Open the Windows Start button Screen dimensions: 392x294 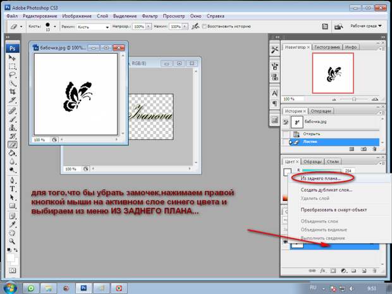click(9, 288)
